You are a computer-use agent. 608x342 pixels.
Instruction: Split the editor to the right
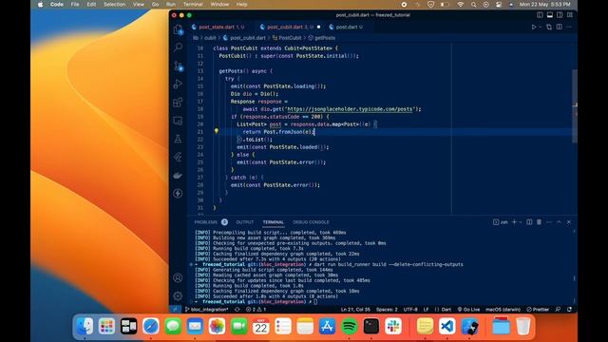click(560, 28)
